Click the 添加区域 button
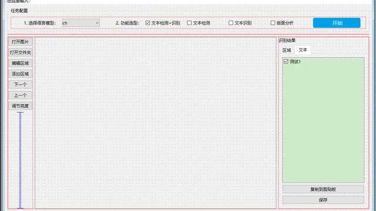 point(20,74)
